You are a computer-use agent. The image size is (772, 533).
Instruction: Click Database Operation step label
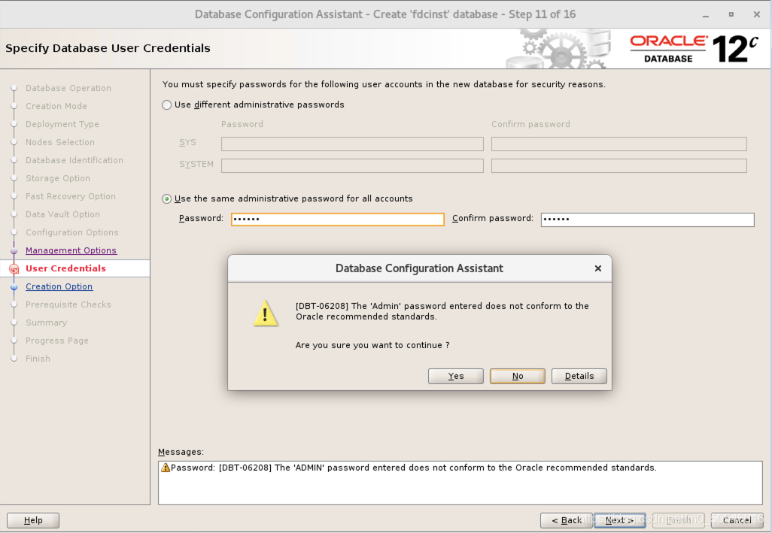pyautogui.click(x=68, y=88)
